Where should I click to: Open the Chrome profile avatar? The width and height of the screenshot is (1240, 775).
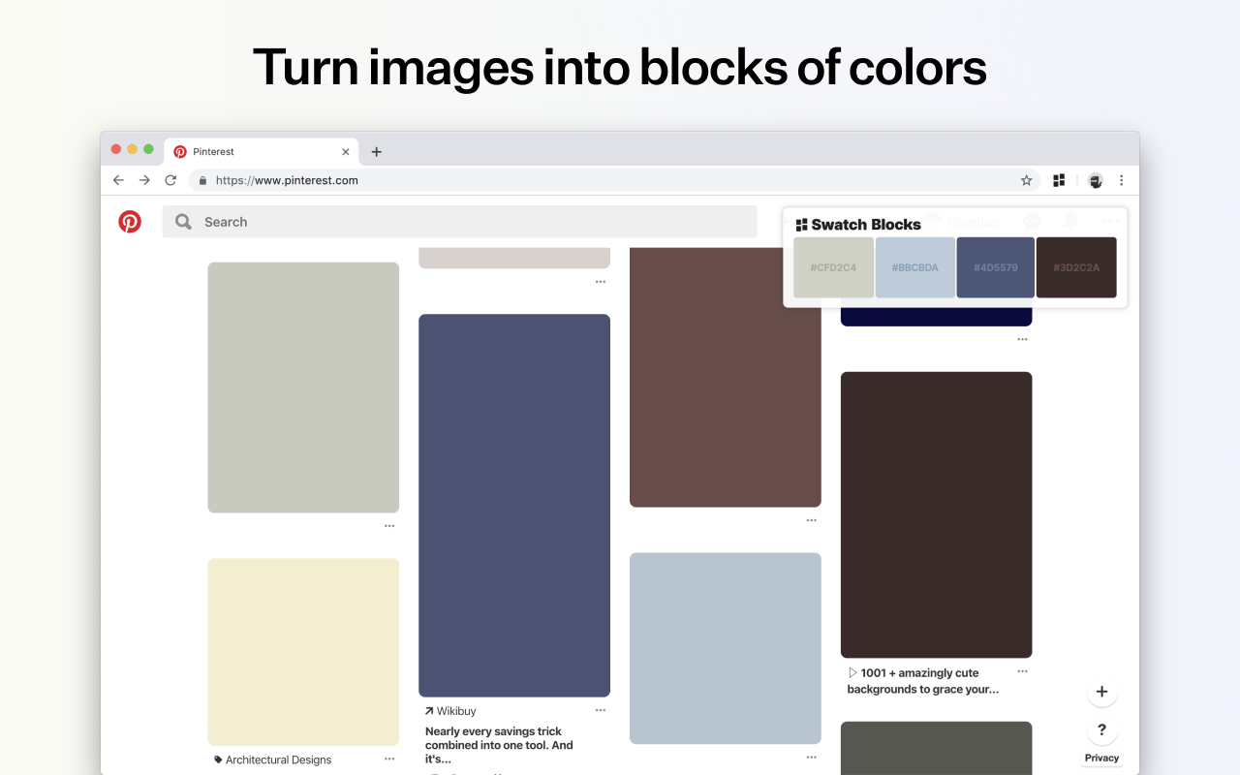click(x=1095, y=180)
